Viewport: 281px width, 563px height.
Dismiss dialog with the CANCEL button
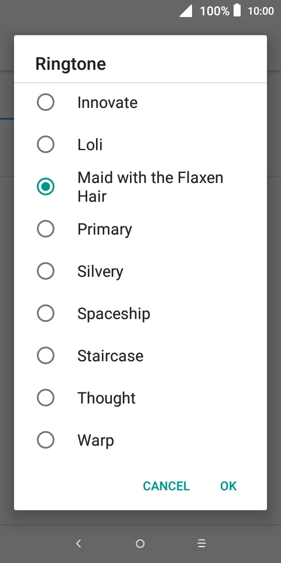click(166, 486)
